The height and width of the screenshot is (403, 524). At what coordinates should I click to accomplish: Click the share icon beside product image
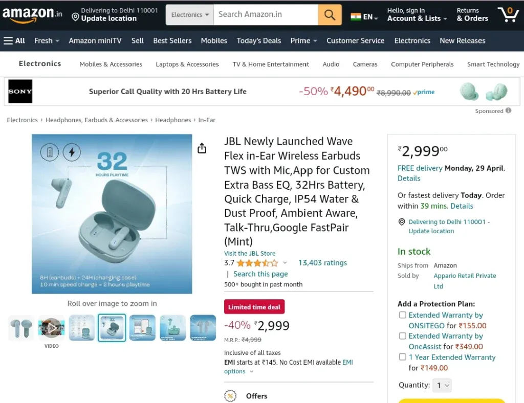[x=202, y=148]
